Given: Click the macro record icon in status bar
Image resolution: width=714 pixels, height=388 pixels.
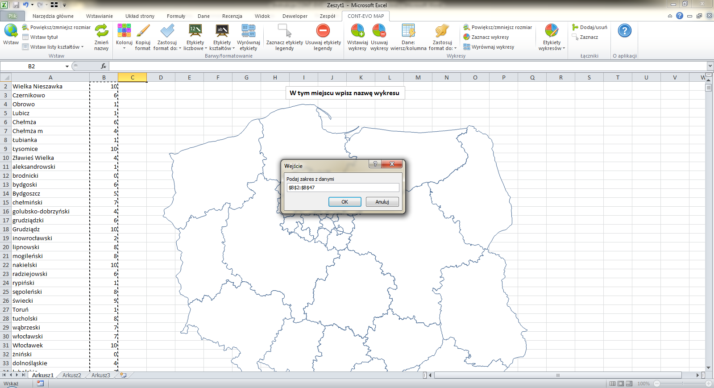Looking at the screenshot, I should (40, 384).
